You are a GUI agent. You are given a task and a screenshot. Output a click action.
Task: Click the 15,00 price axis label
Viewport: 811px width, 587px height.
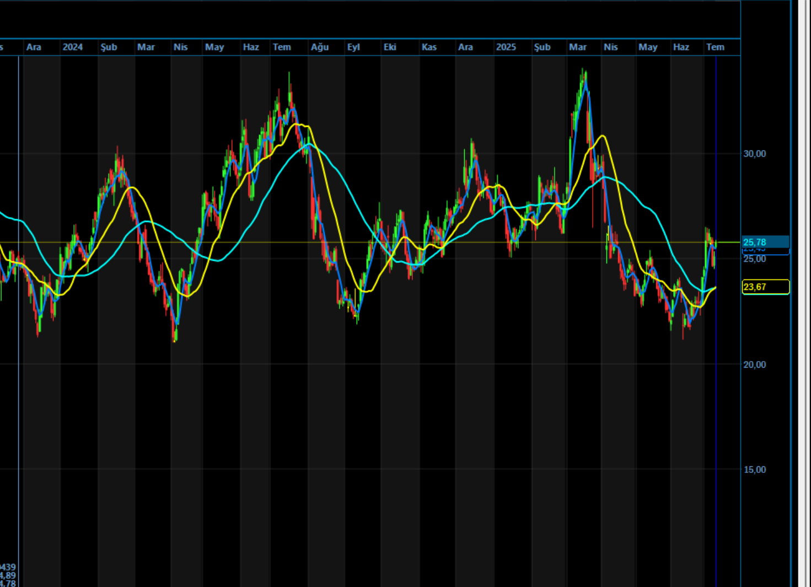tap(754, 470)
